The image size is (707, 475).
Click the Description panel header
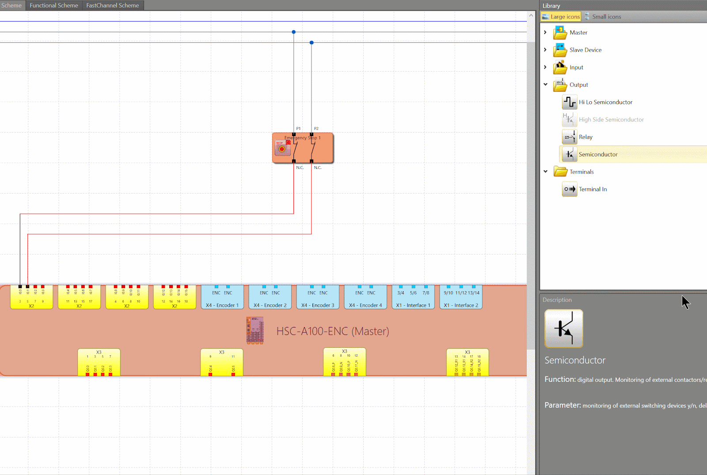pos(623,300)
